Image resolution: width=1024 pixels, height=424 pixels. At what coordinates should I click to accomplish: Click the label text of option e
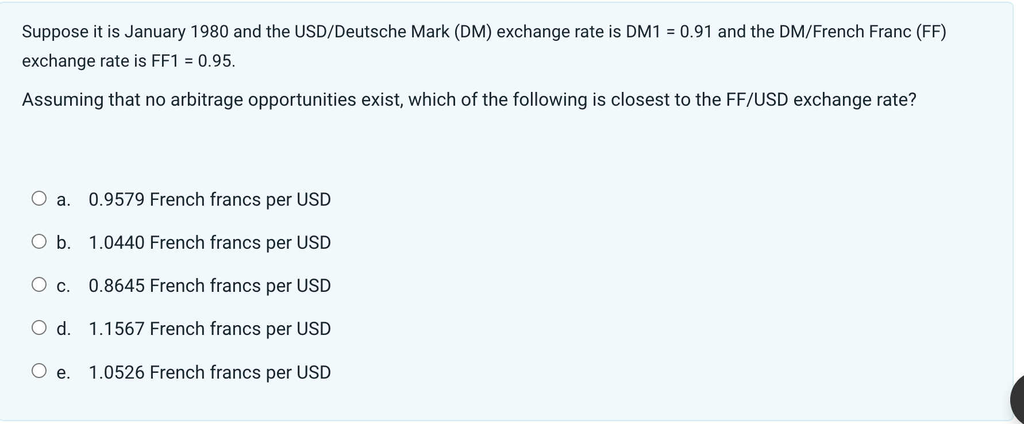point(209,372)
